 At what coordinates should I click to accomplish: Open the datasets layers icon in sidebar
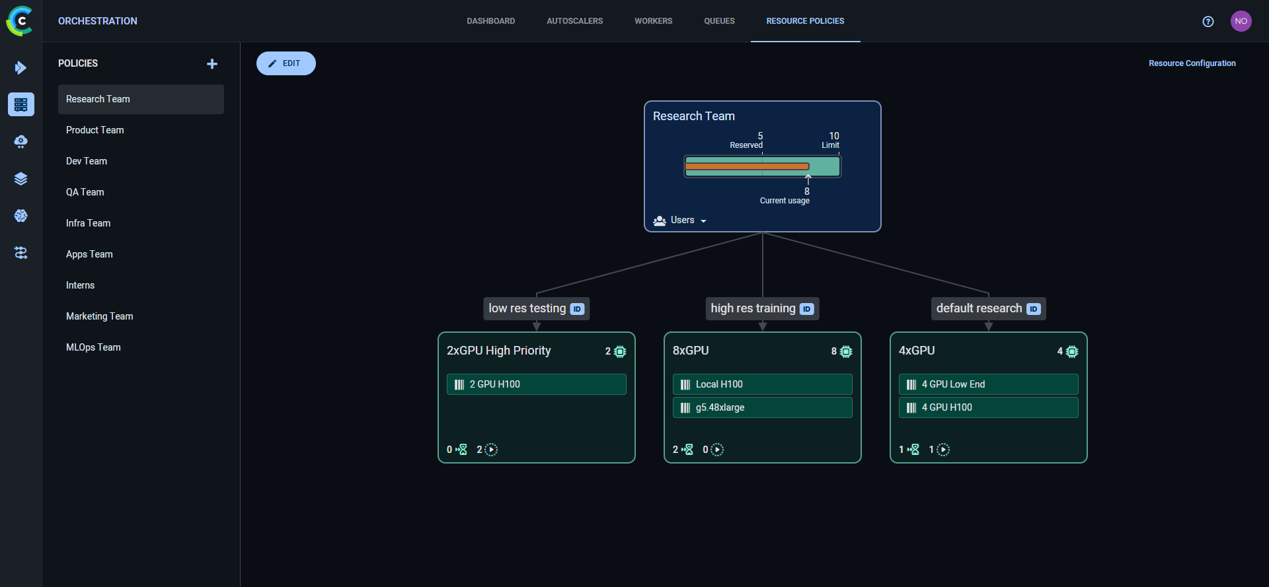(x=20, y=179)
